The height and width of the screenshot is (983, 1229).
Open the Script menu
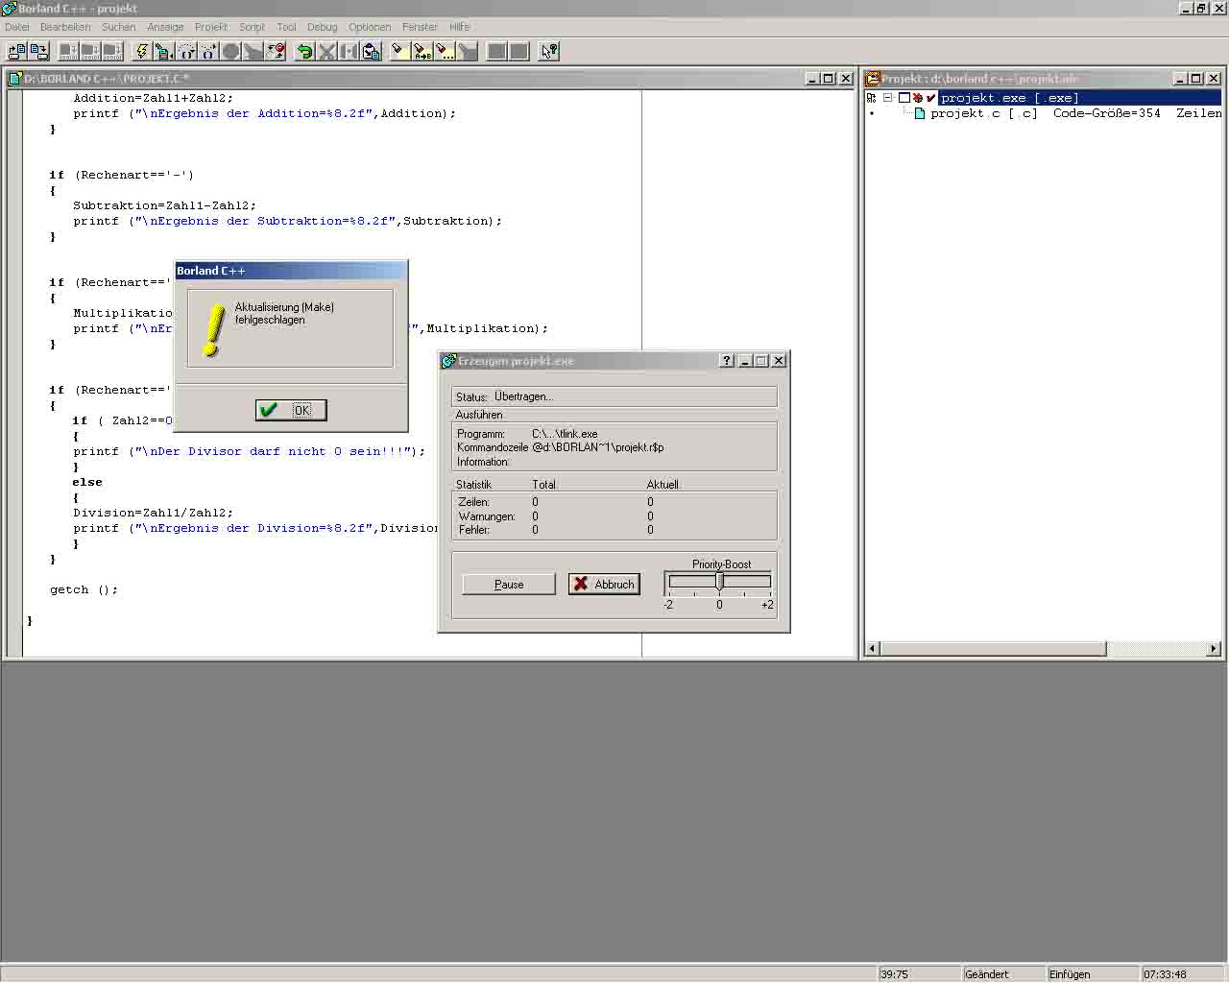click(253, 27)
